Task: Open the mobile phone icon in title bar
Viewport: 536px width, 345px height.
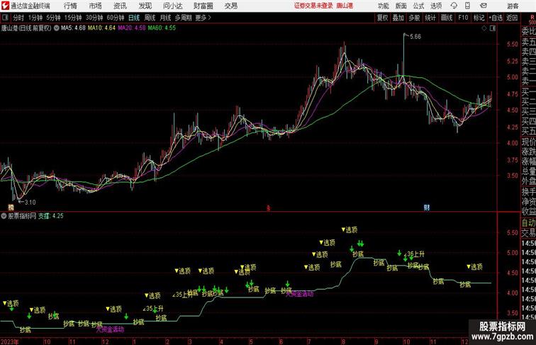Action: click(467, 6)
